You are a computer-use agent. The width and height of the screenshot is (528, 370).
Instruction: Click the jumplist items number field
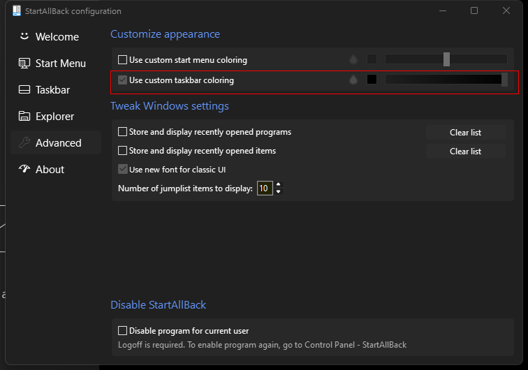point(265,188)
